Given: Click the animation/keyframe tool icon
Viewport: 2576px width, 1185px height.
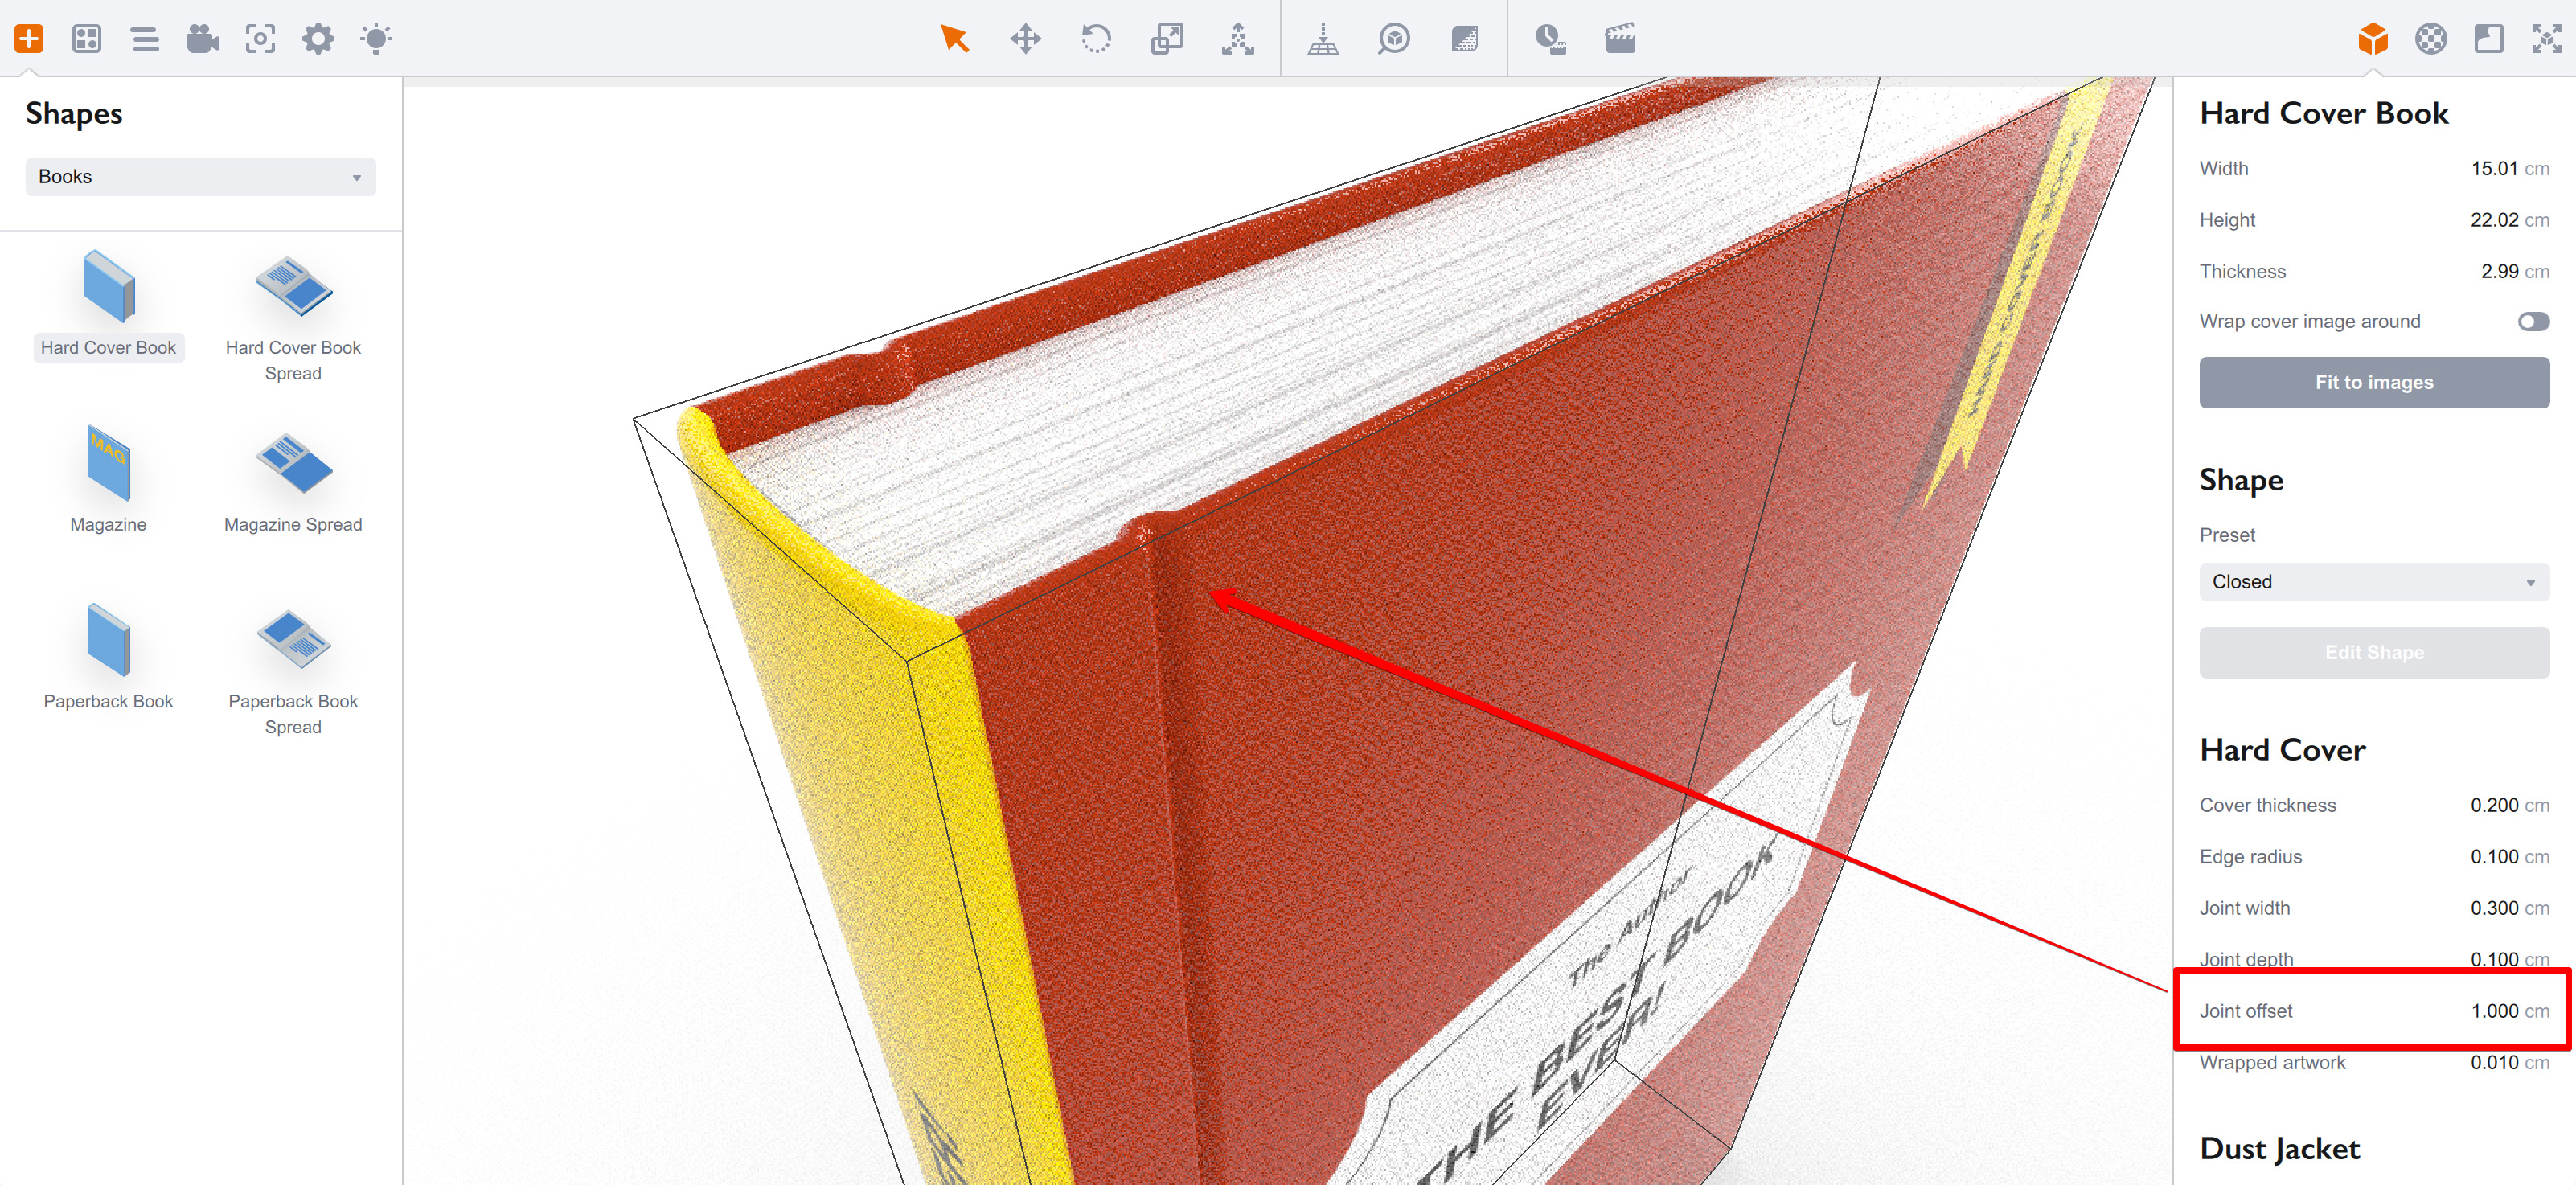Looking at the screenshot, I should point(1551,36).
